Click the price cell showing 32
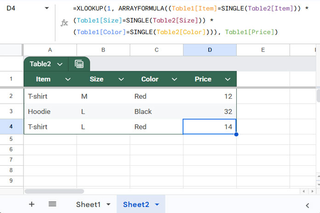 (210, 112)
